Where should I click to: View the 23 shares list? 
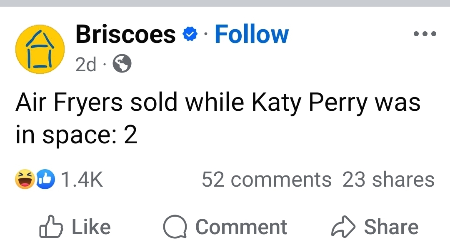(388, 180)
